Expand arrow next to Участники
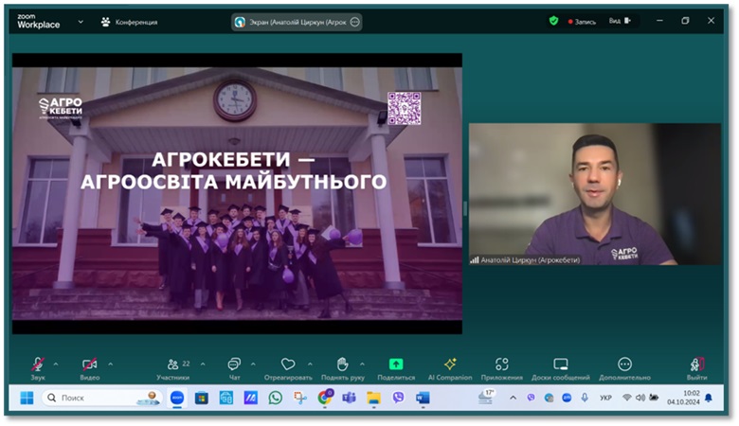The image size is (739, 426). 203,364
